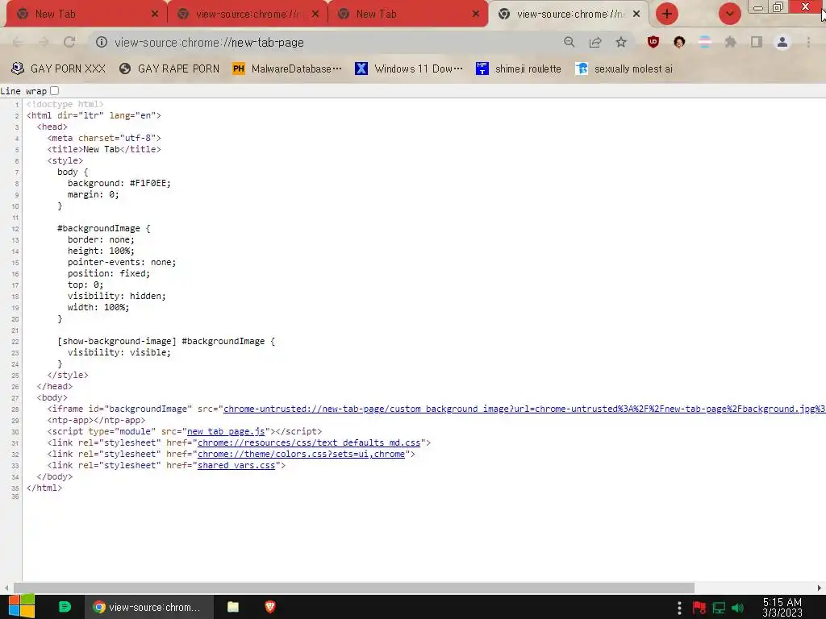Click the scrollbar left arrow
The height and width of the screenshot is (619, 826).
point(6,588)
